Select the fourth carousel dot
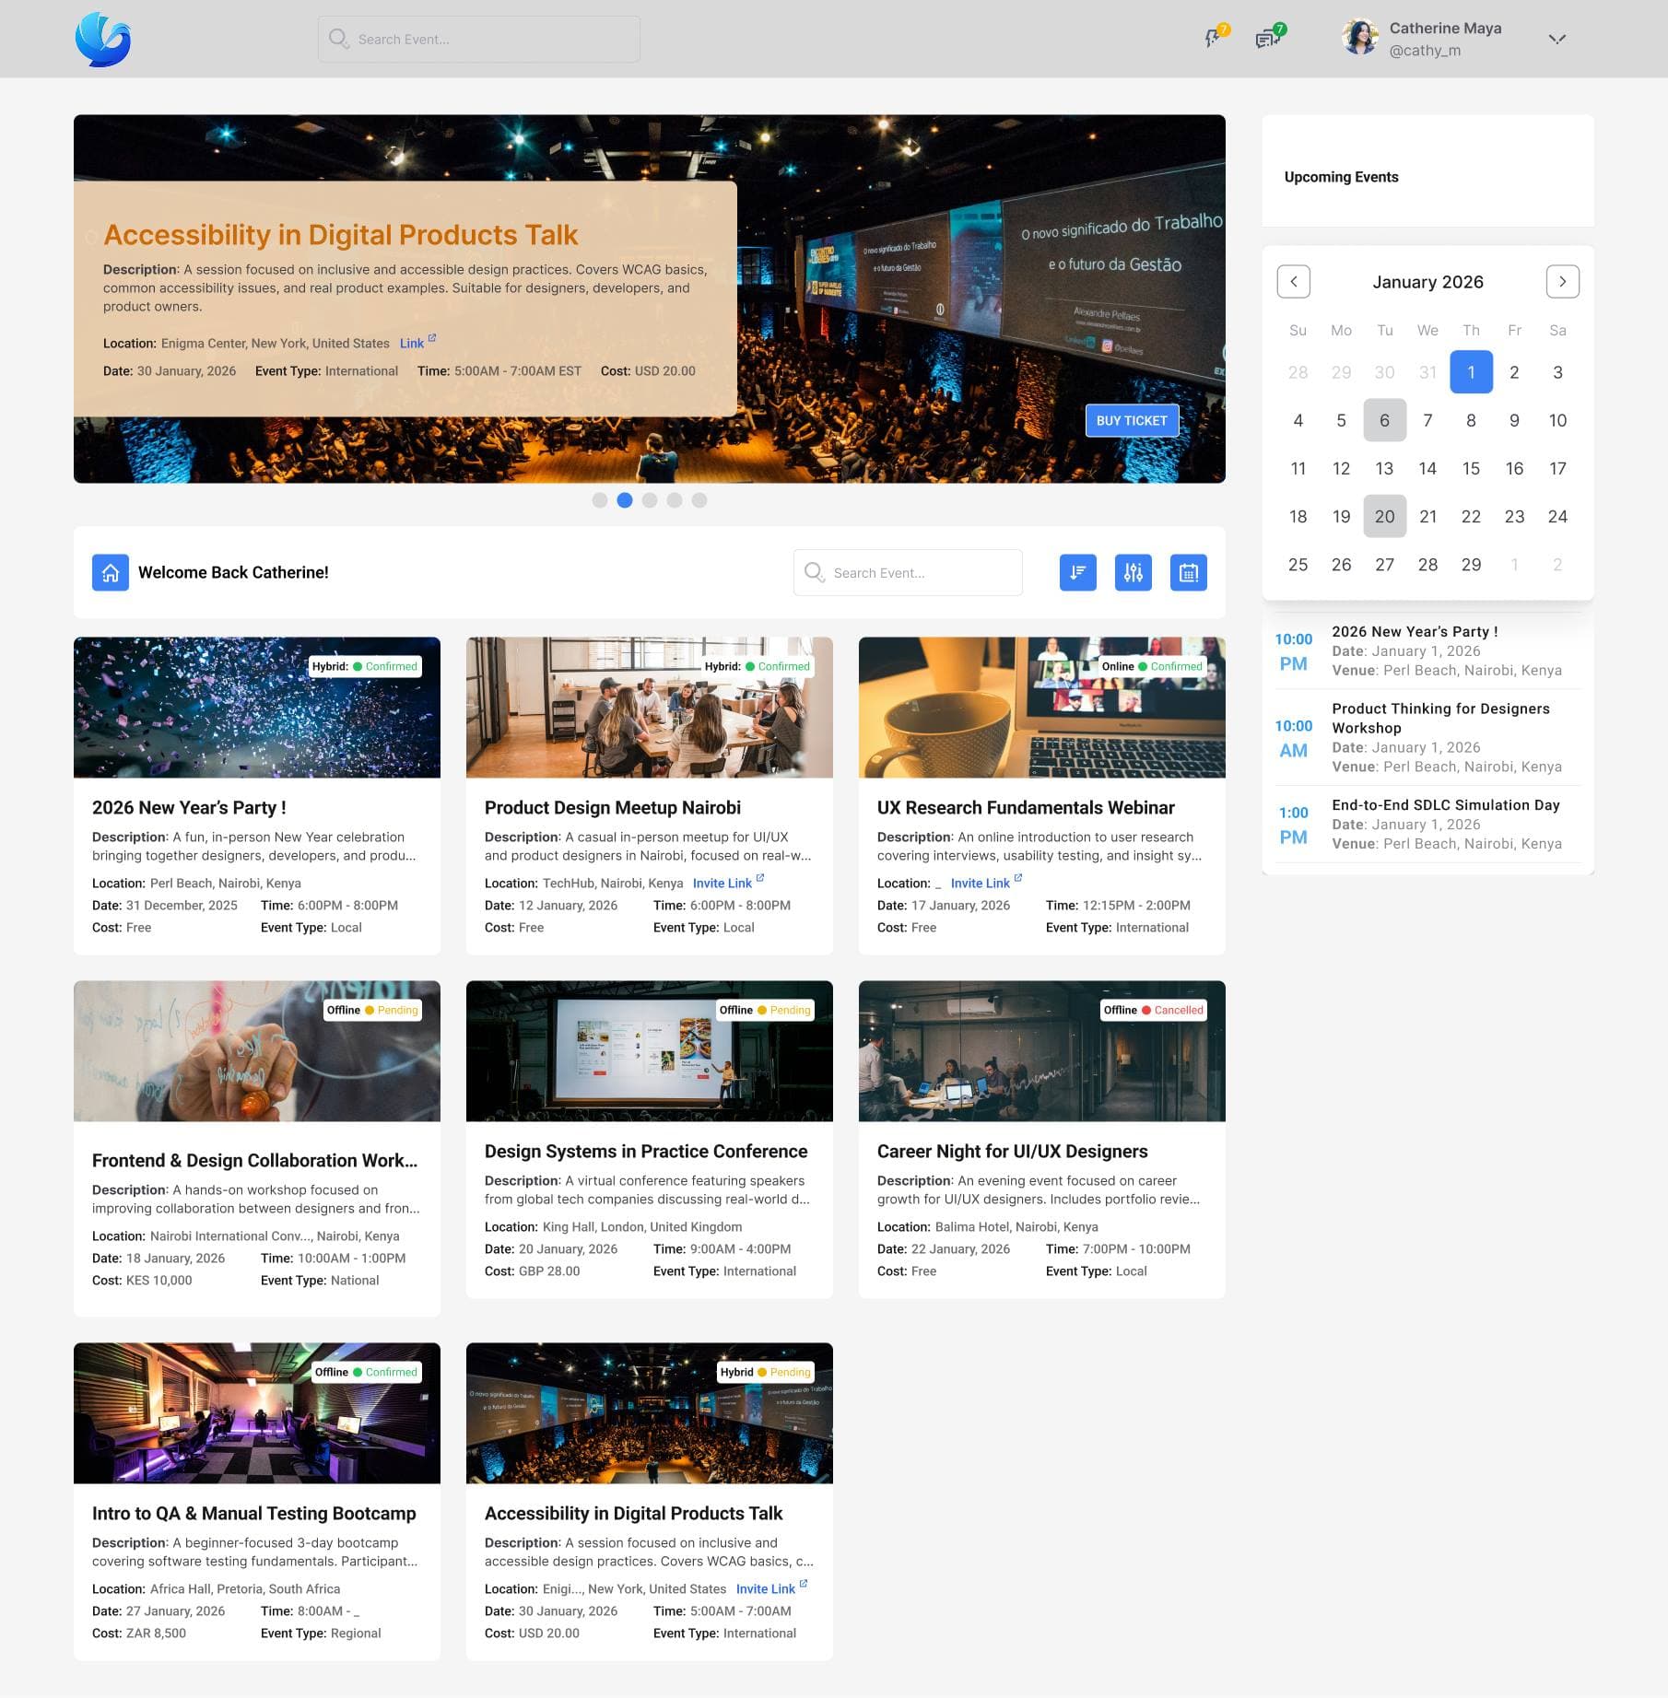The width and height of the screenshot is (1668, 1698). (675, 500)
